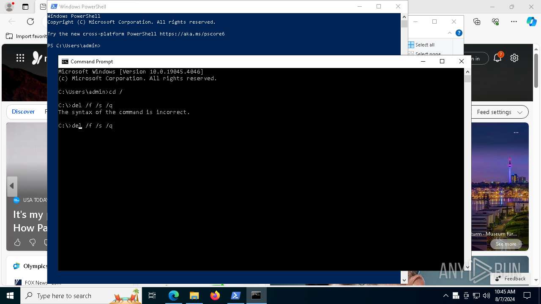The height and width of the screenshot is (304, 541).
Task: Choose Select all in Explorer ribbon
Action: (x=421, y=45)
